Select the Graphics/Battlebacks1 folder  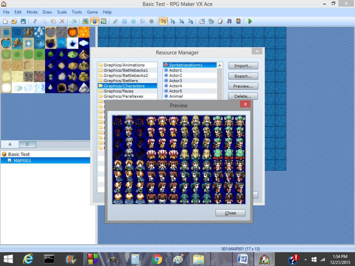pyautogui.click(x=127, y=70)
